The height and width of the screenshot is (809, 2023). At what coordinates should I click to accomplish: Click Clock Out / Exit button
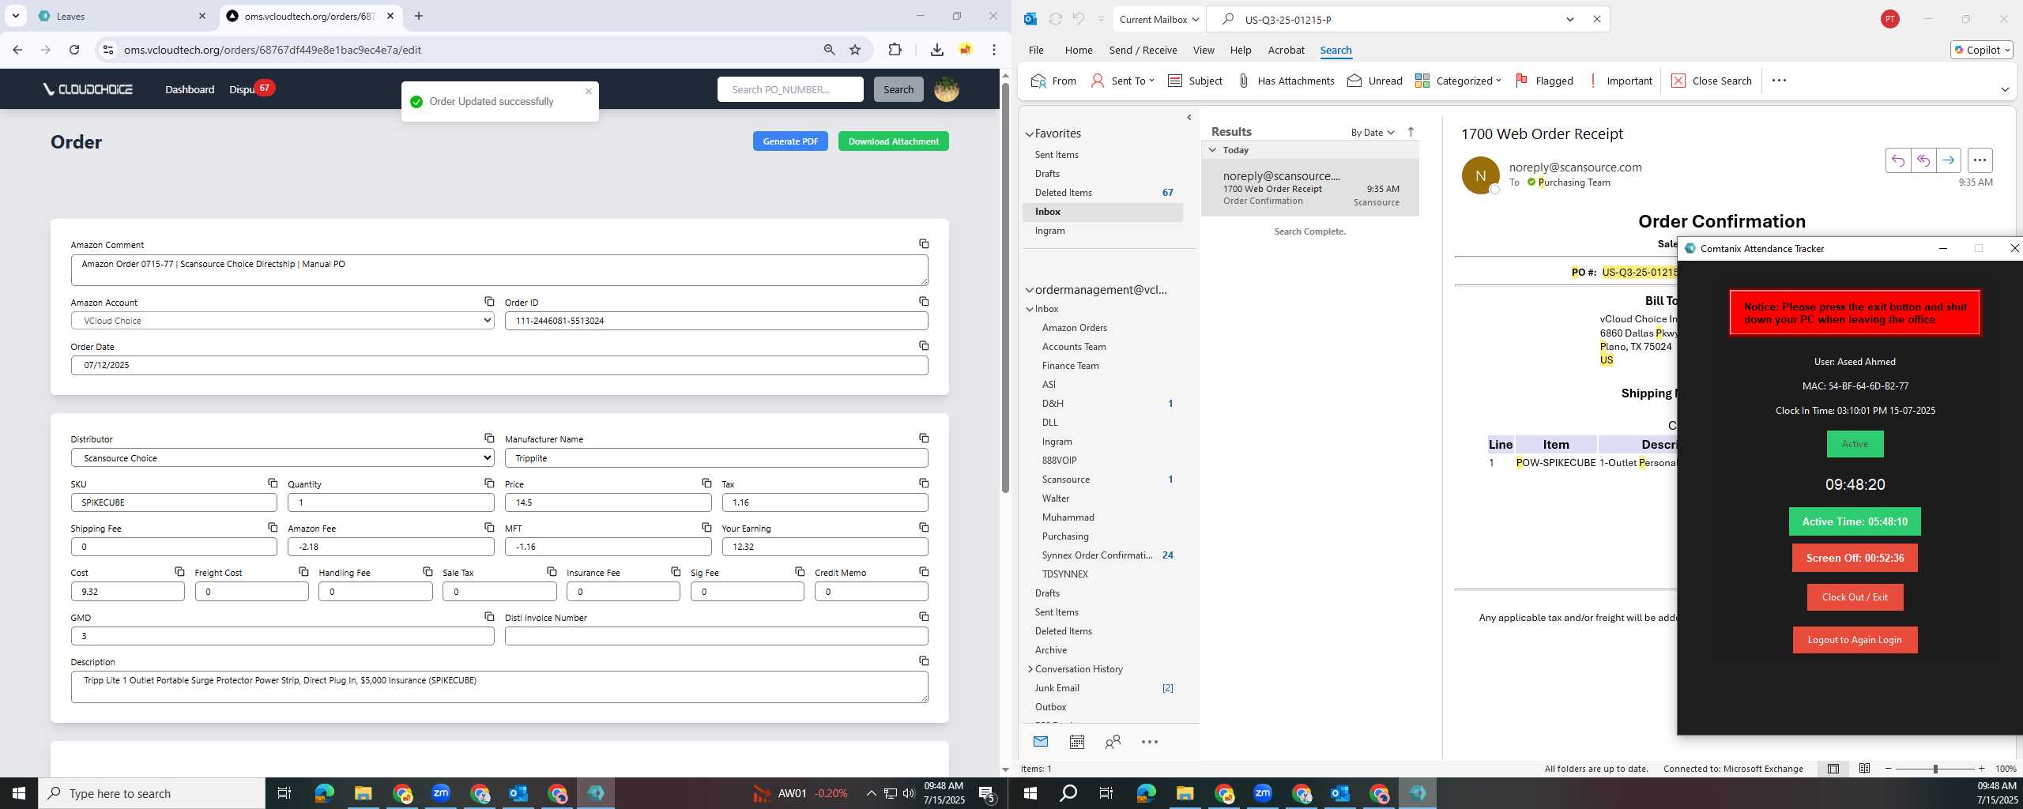(x=1855, y=597)
